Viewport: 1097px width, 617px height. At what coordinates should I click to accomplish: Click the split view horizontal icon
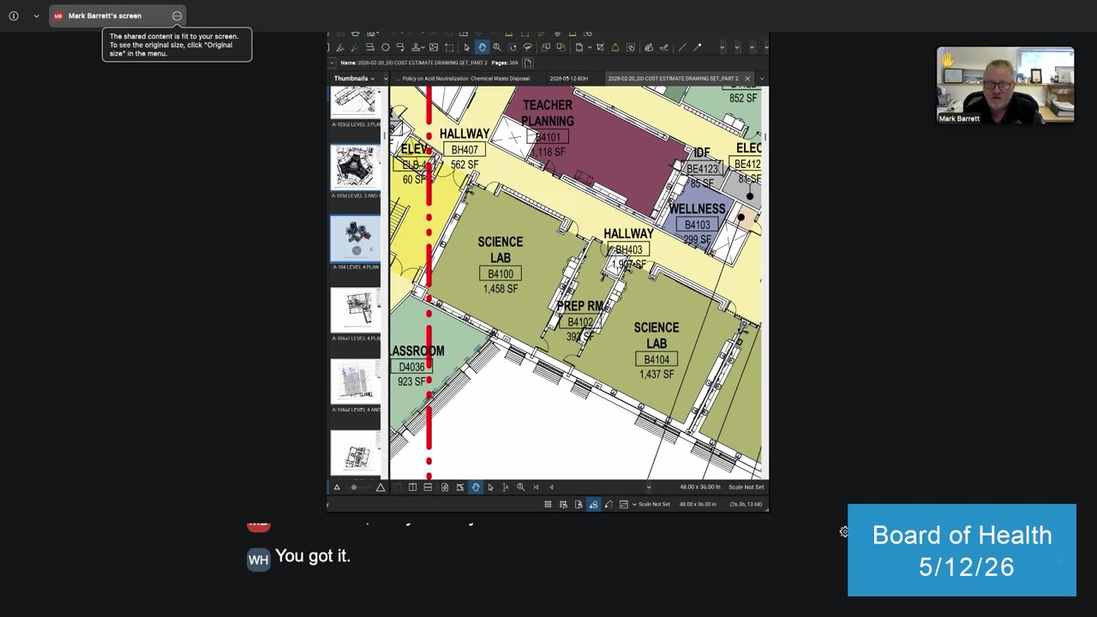point(428,487)
